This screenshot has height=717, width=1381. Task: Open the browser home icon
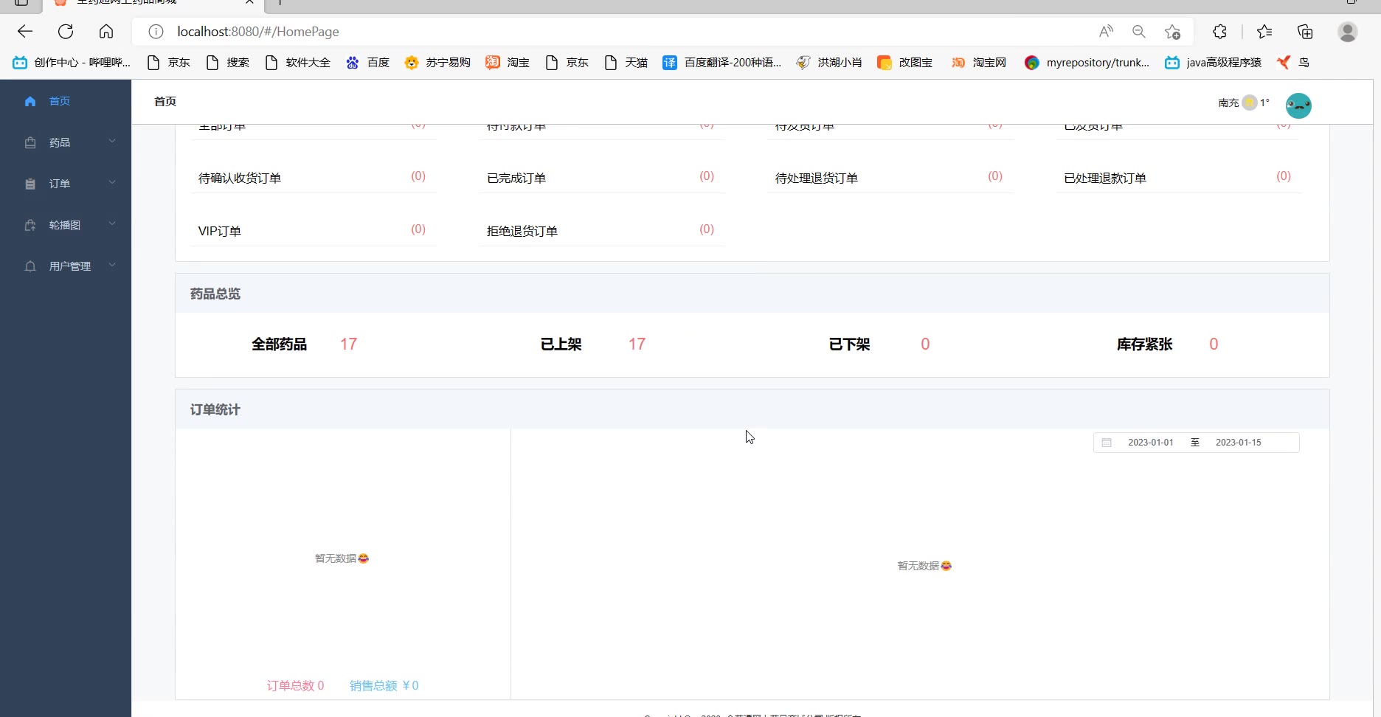[x=106, y=31]
